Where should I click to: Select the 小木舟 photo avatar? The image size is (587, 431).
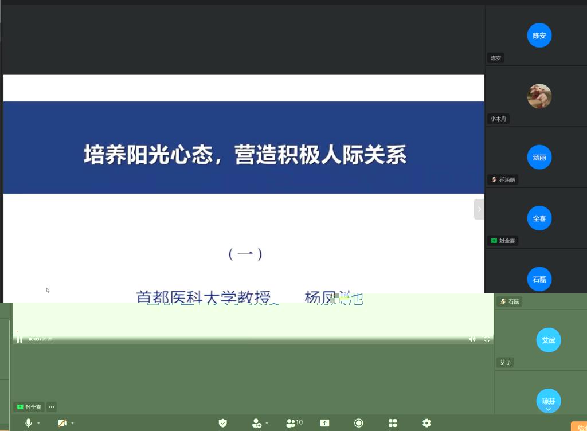[x=539, y=96]
